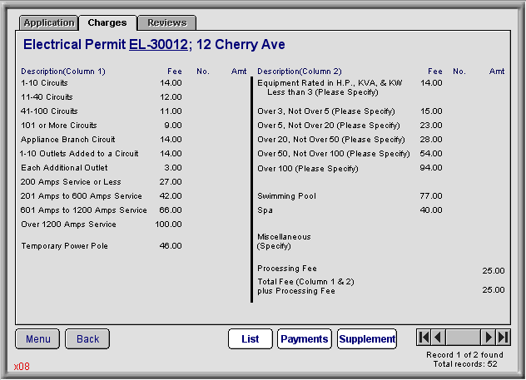Select 'Each Additional Outlet' label

coord(64,167)
